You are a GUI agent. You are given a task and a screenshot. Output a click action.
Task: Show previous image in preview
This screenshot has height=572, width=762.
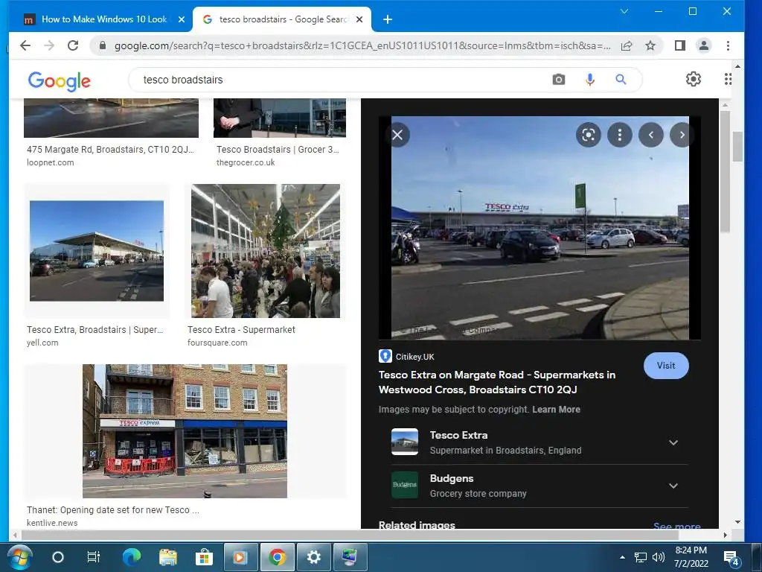651,135
